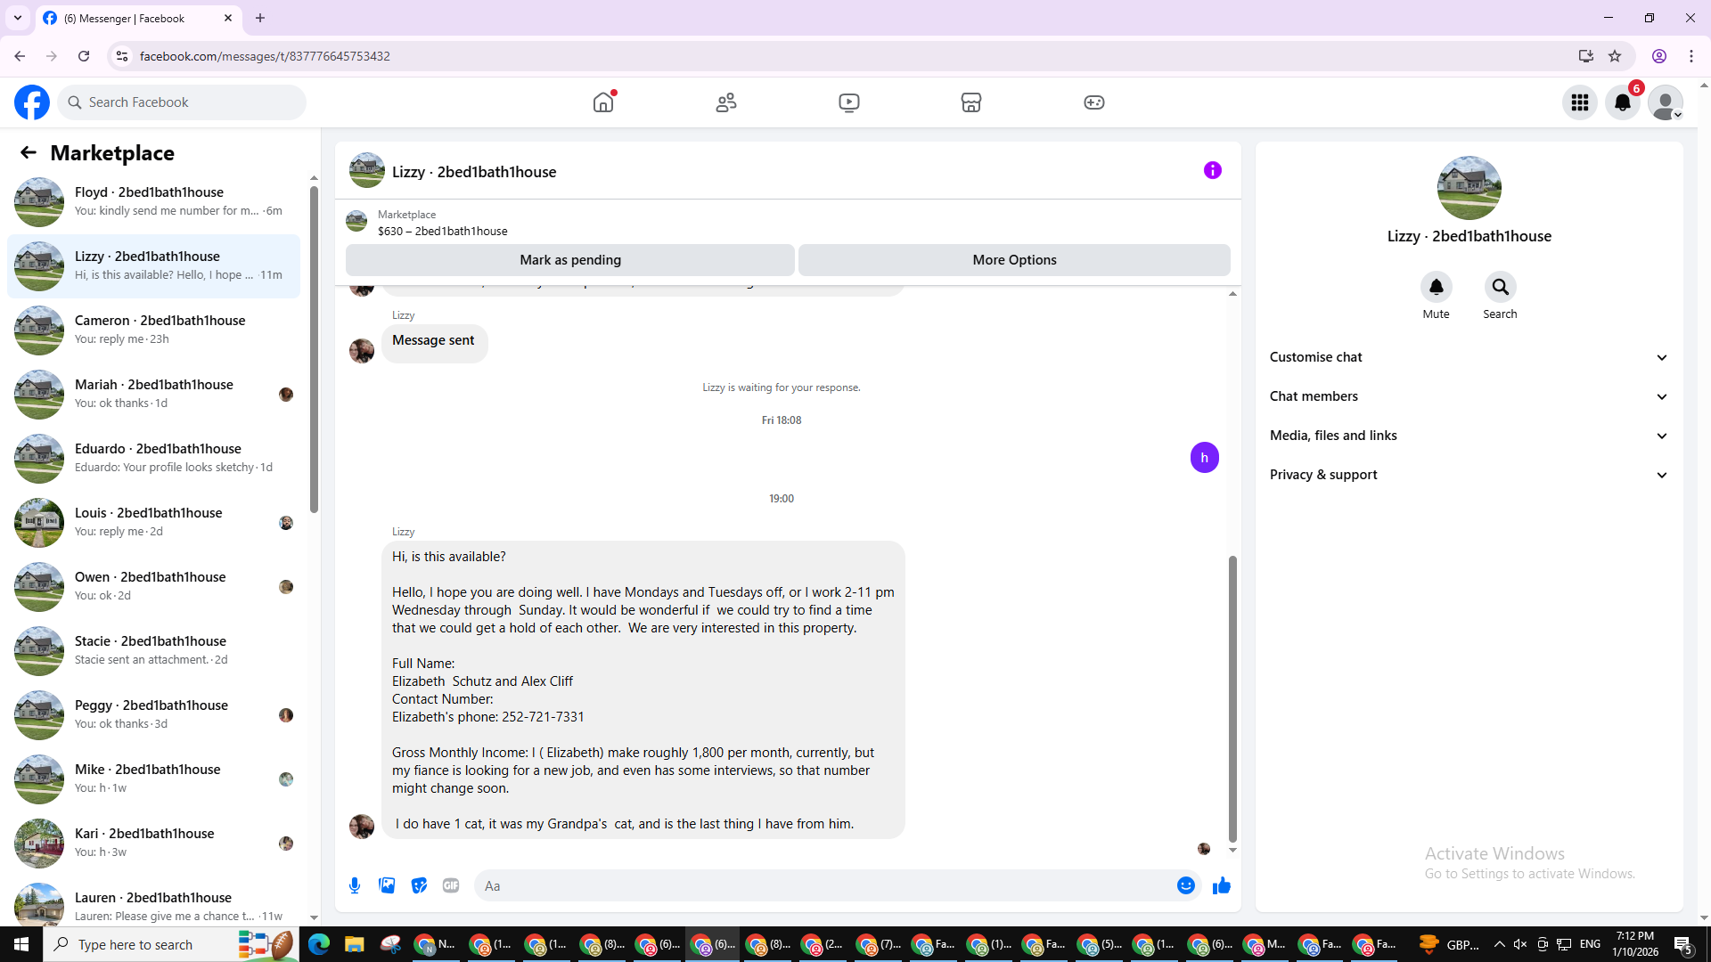Click the More Options button
1711x962 pixels.
tap(1014, 260)
